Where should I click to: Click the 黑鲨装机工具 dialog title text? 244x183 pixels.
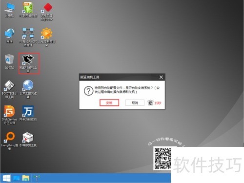pyautogui.click(x=89, y=77)
